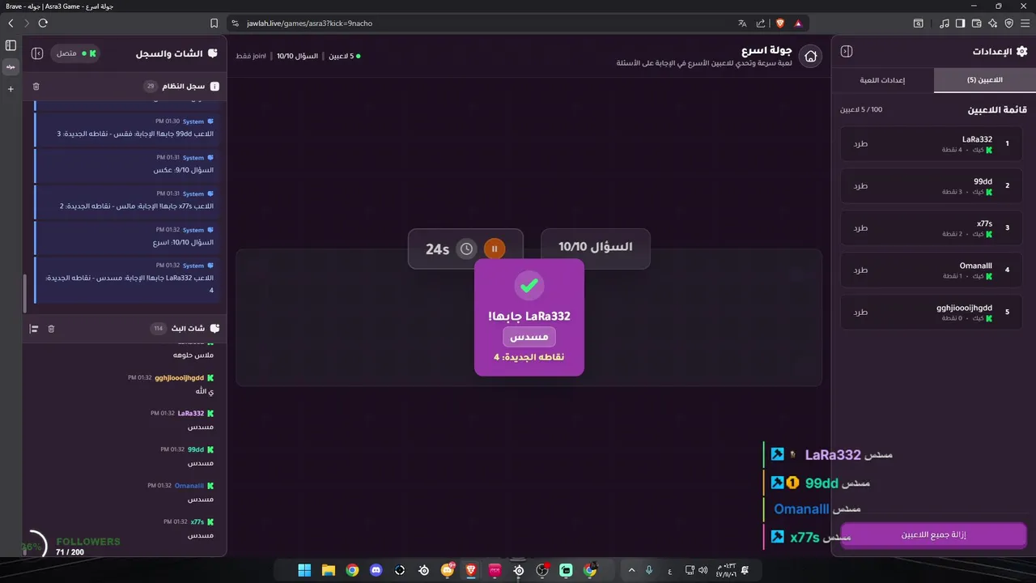Viewport: 1036px width, 583px height.
Task: Go to the home page icon
Action: click(810, 56)
